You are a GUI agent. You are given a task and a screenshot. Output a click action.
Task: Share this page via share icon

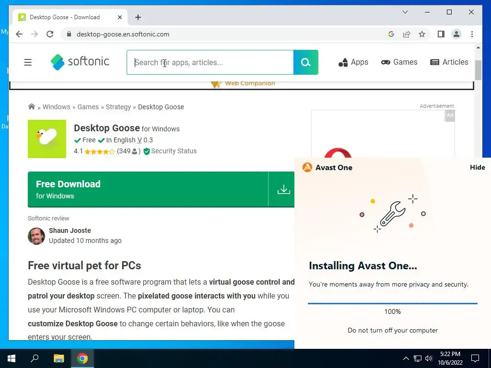click(407, 34)
